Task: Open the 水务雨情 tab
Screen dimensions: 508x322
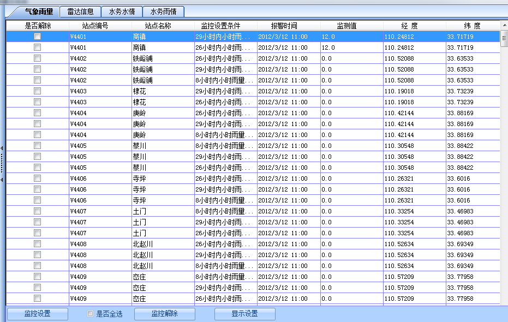Action: click(x=165, y=11)
